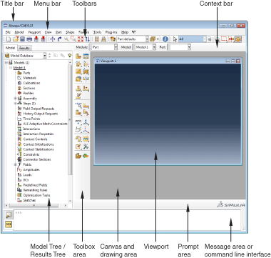
Task: Click the Create Datum CSYS axes icon
Action: point(86,130)
